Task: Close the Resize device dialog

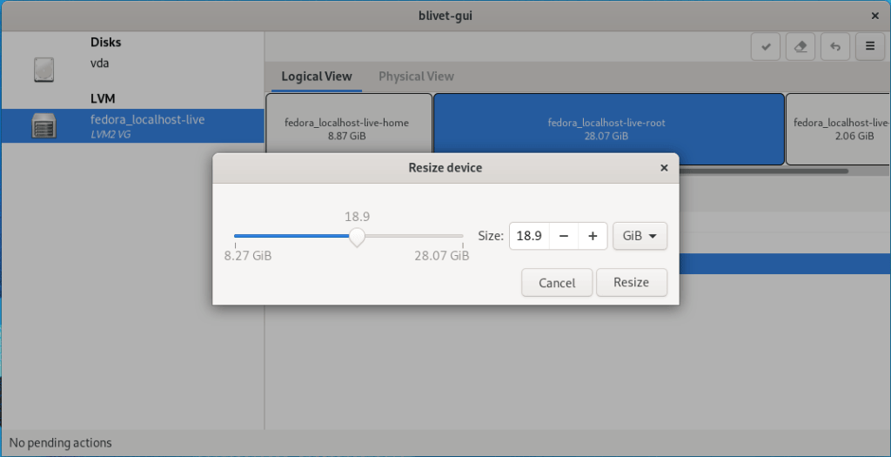Action: [664, 168]
